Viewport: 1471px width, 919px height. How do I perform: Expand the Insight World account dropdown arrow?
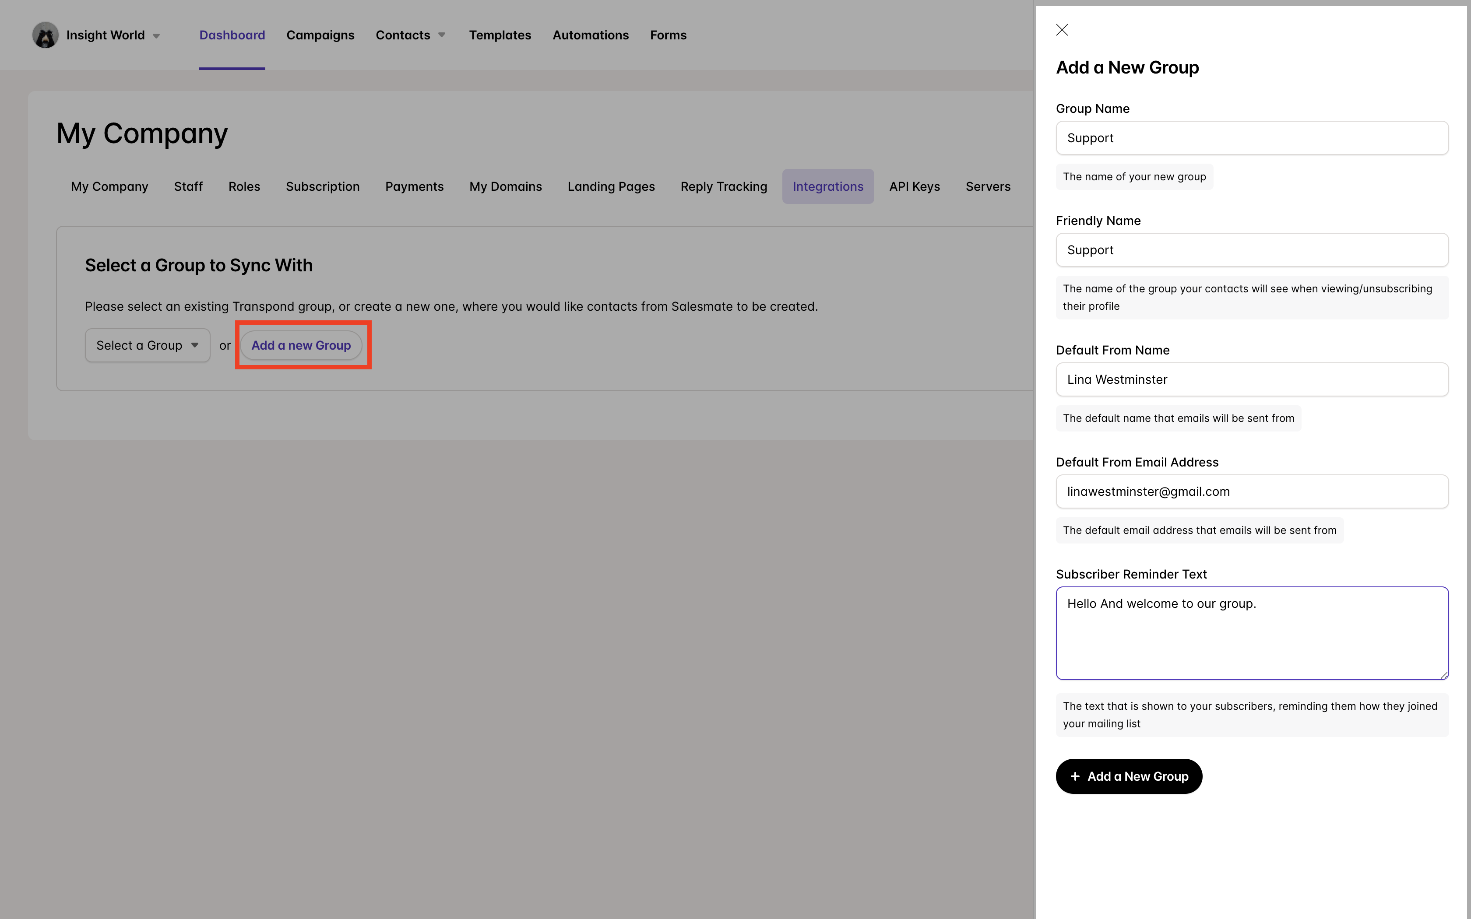point(156,36)
